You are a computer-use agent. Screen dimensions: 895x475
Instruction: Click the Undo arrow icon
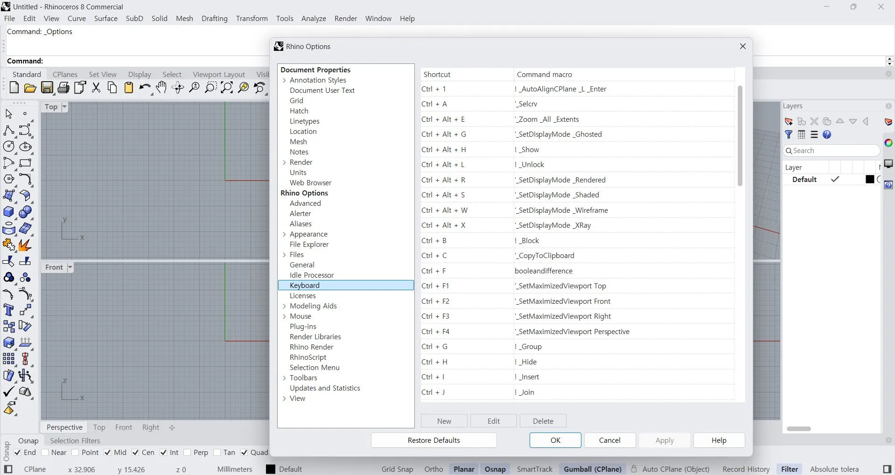click(145, 88)
